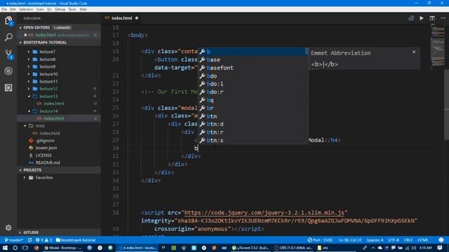Click the UTF-8 encoding indicator
The height and width of the screenshot is (252, 449).
point(394,240)
